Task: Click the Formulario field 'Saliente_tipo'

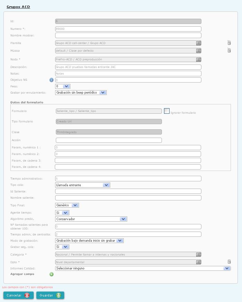Action: 109,111
